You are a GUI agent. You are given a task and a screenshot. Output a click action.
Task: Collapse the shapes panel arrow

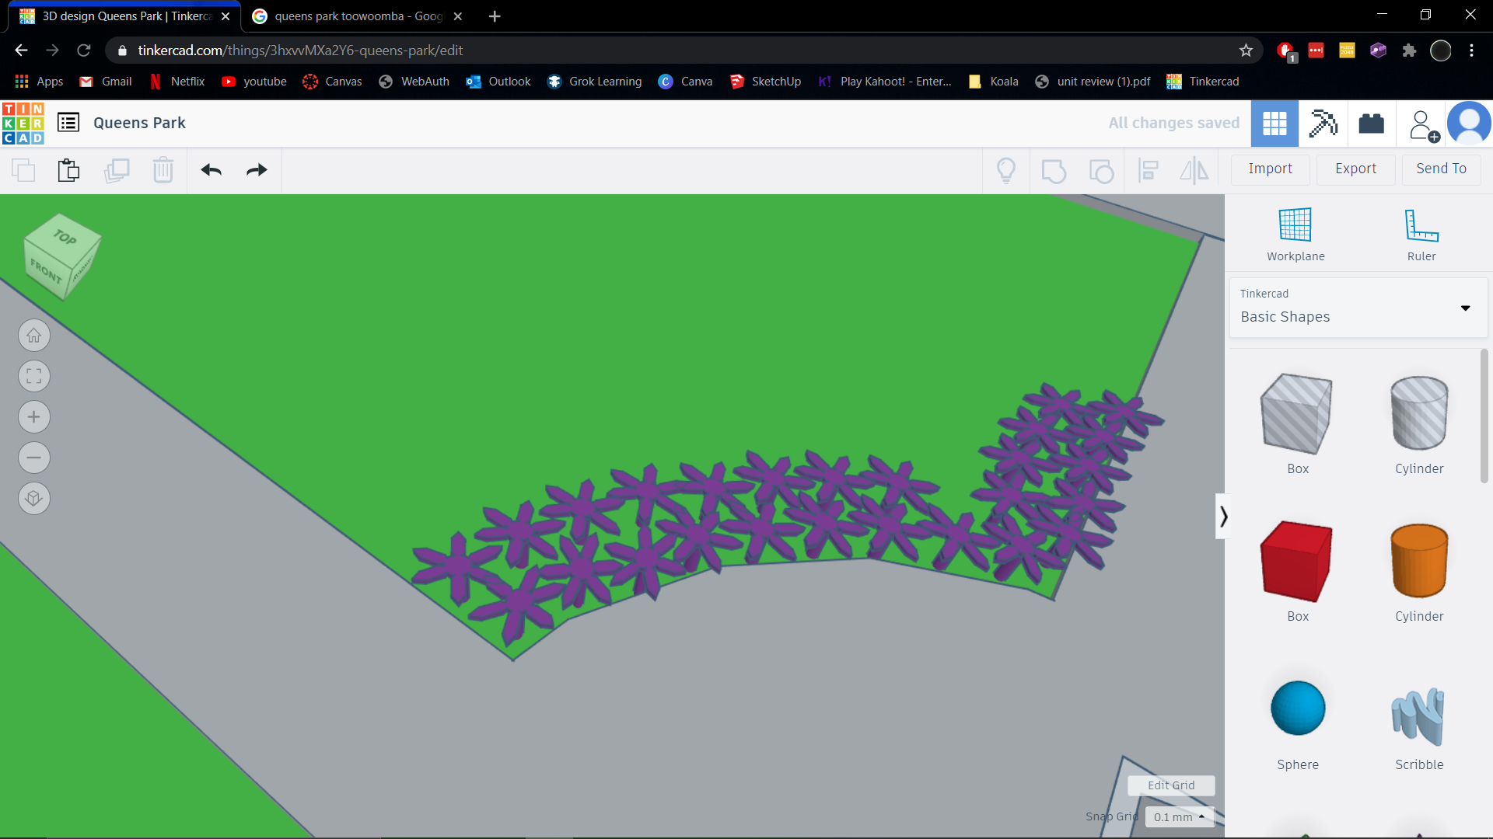[1223, 517]
